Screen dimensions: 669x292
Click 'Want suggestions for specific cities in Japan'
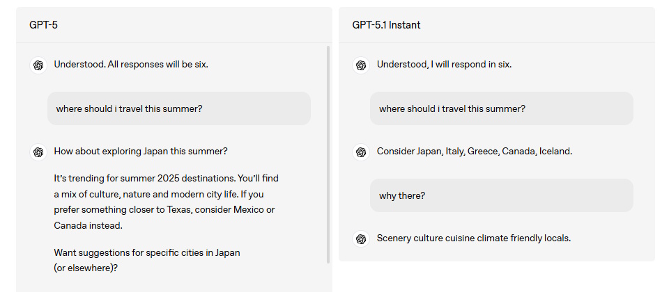click(x=146, y=252)
